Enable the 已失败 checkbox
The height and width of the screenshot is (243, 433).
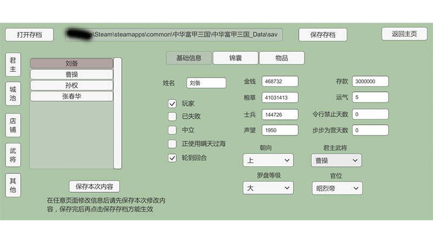173,116
